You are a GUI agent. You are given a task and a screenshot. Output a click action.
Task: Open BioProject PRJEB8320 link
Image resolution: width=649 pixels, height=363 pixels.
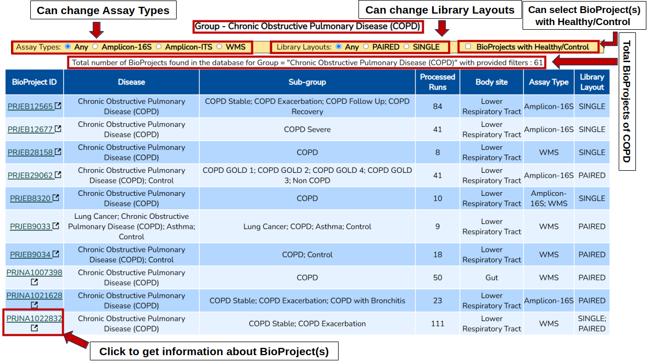click(x=30, y=198)
